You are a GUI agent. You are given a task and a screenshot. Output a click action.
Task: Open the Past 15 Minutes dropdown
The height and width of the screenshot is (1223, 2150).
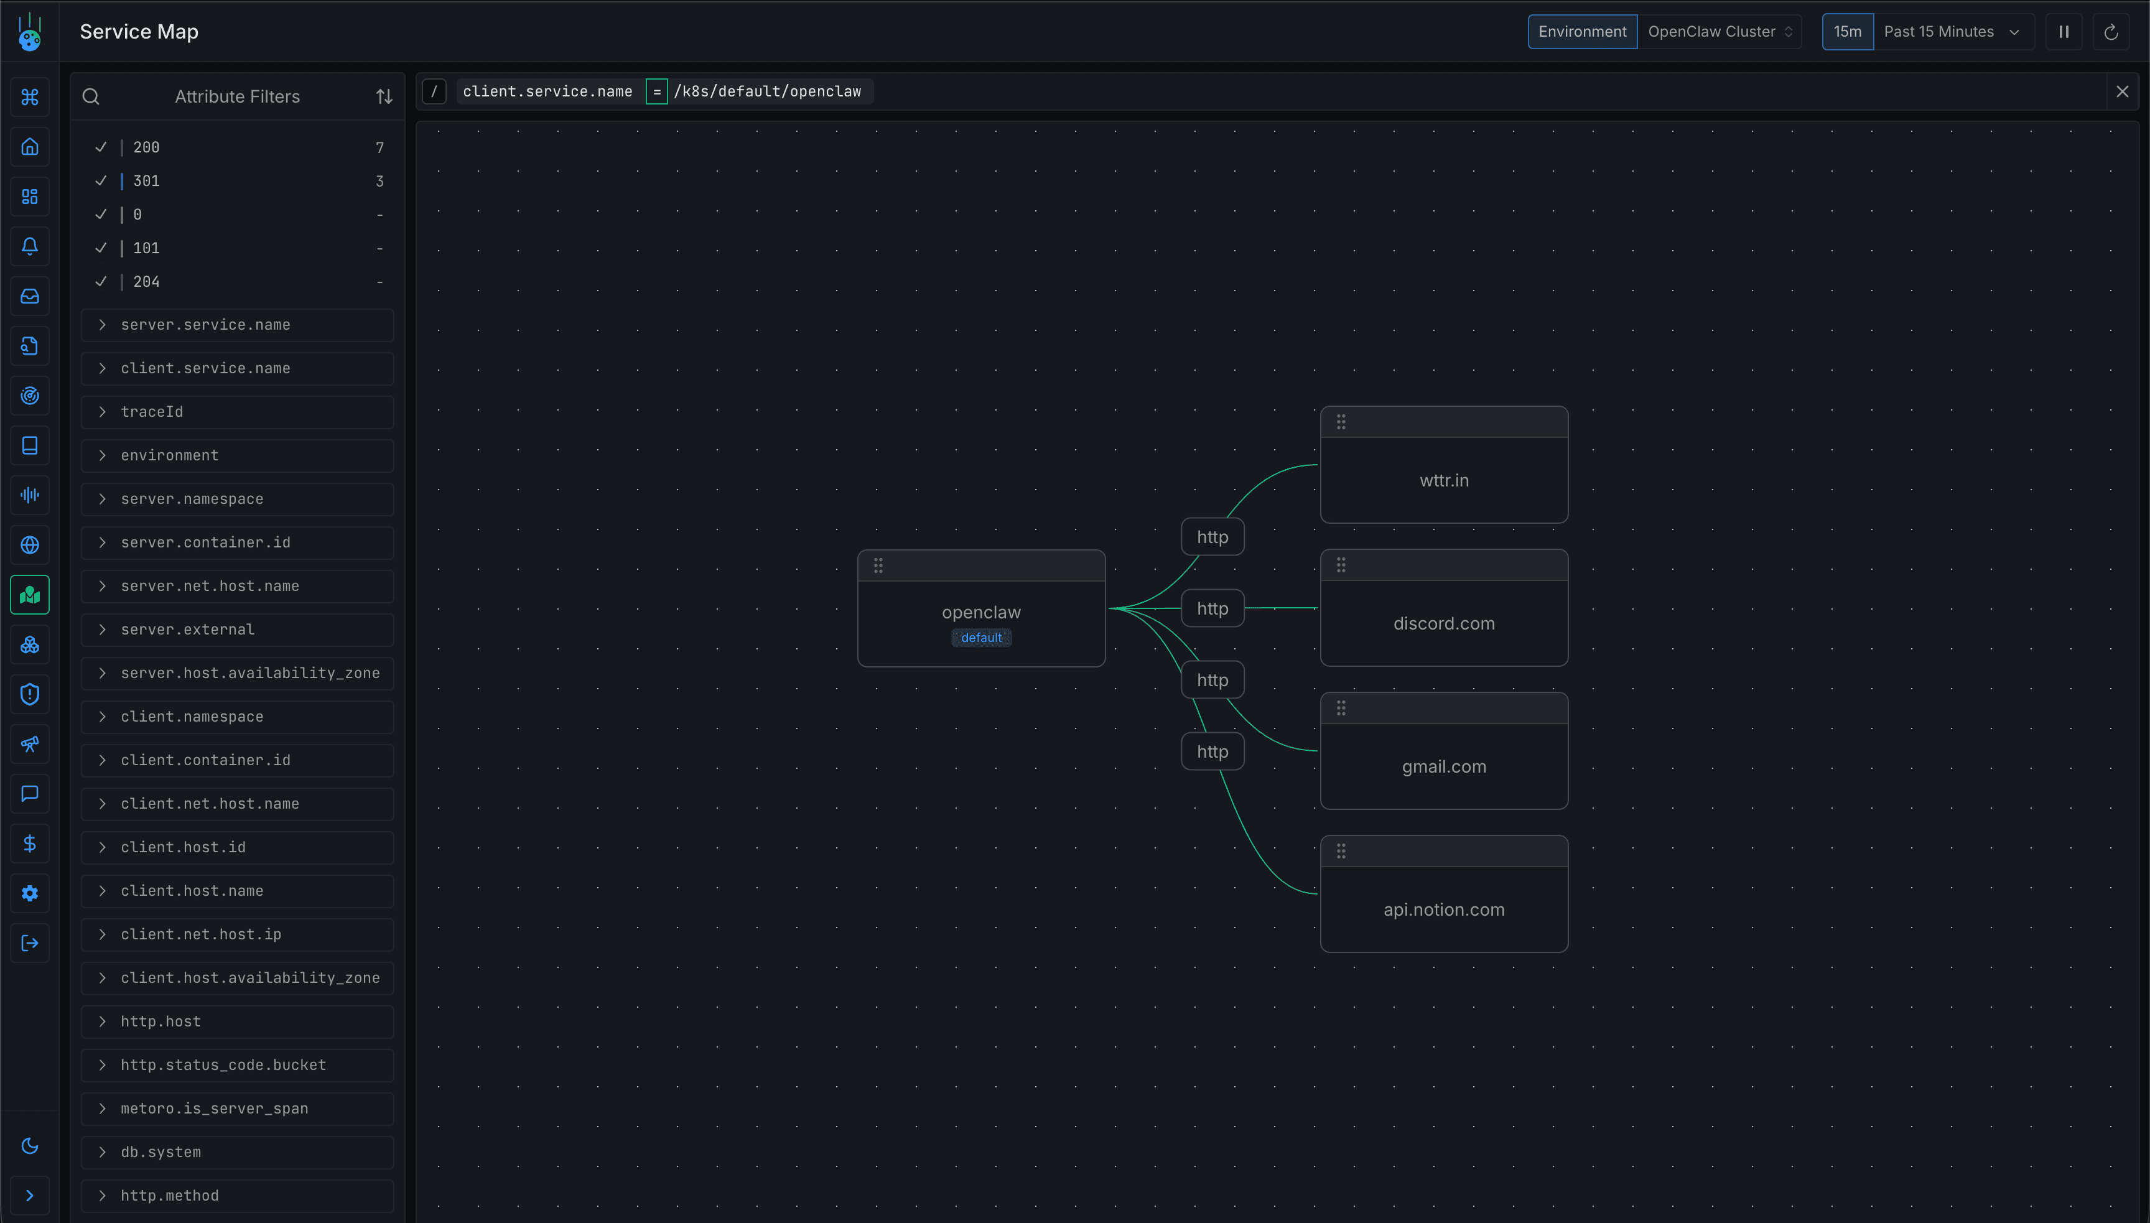1954,31
